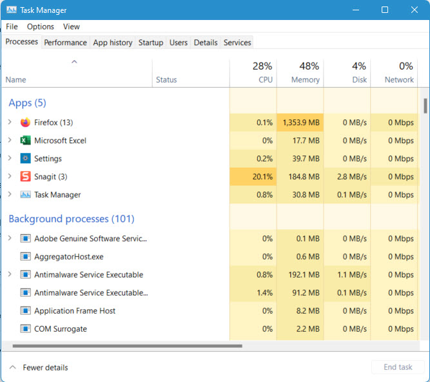Viewport: 430px width, 382px height.
Task: Open the View menu
Action: tap(72, 26)
